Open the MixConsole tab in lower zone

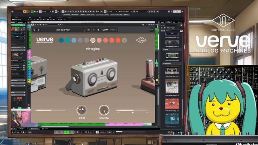(34, 129)
